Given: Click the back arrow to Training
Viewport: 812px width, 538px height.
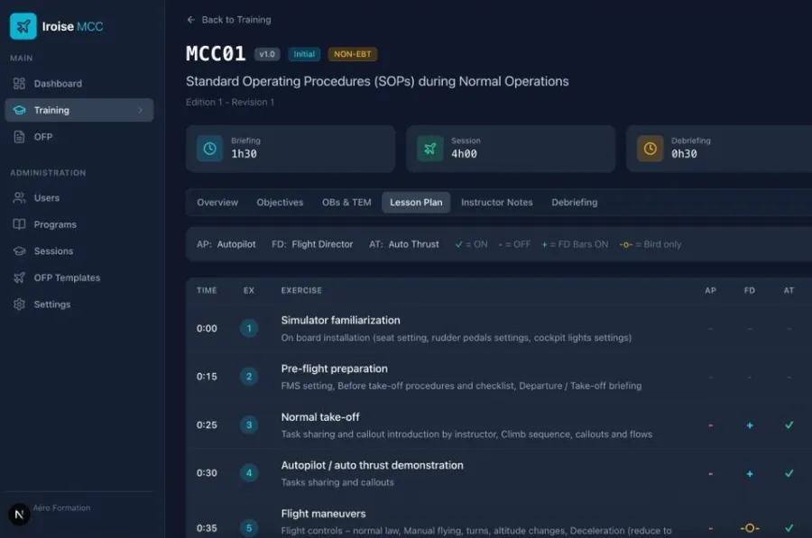Looking at the screenshot, I should [190, 20].
